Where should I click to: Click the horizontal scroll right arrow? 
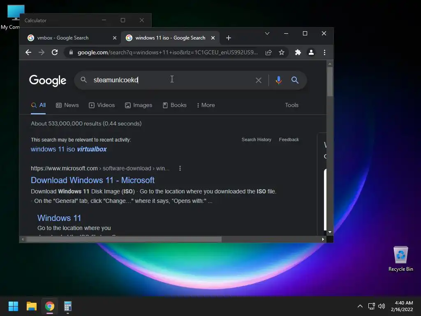[x=323, y=239]
